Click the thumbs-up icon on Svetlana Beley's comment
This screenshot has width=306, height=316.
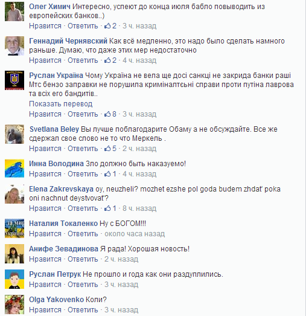(x=107, y=149)
